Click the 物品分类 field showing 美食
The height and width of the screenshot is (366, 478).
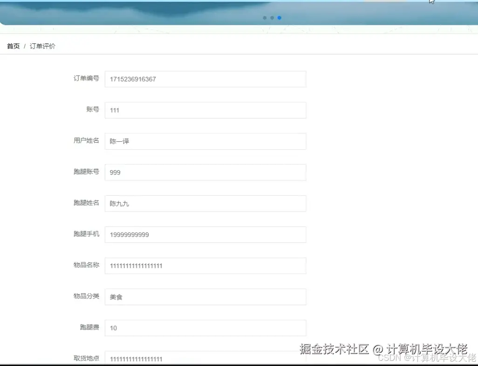(205, 297)
